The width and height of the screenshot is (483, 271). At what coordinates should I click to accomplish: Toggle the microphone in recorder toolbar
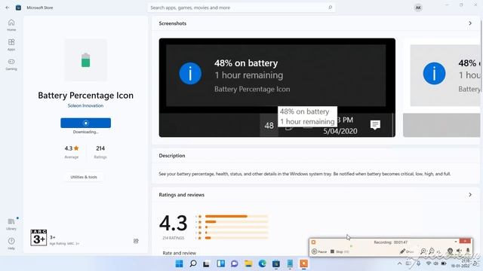(468, 251)
